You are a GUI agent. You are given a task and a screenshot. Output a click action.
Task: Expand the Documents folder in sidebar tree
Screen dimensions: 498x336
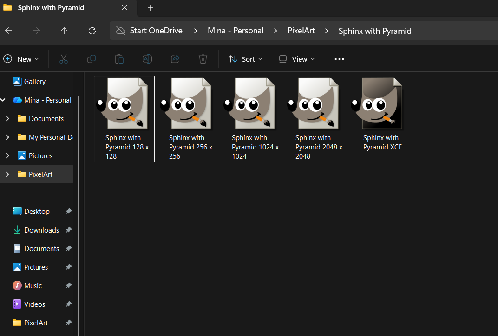coord(7,119)
